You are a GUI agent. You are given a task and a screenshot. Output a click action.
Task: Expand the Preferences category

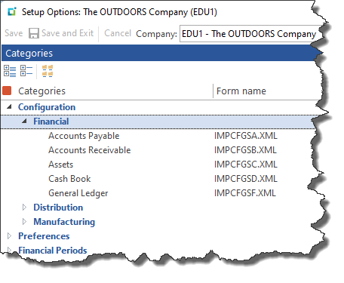9,236
